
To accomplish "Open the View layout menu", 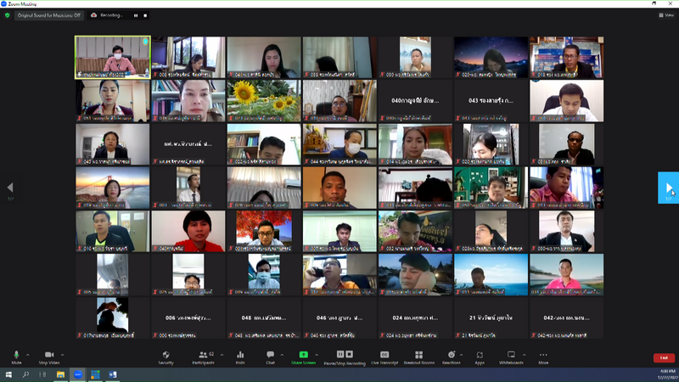I will pyautogui.click(x=666, y=15).
